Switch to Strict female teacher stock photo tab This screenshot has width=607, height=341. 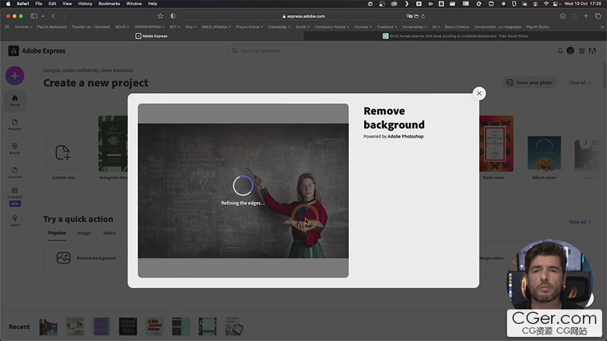point(455,36)
